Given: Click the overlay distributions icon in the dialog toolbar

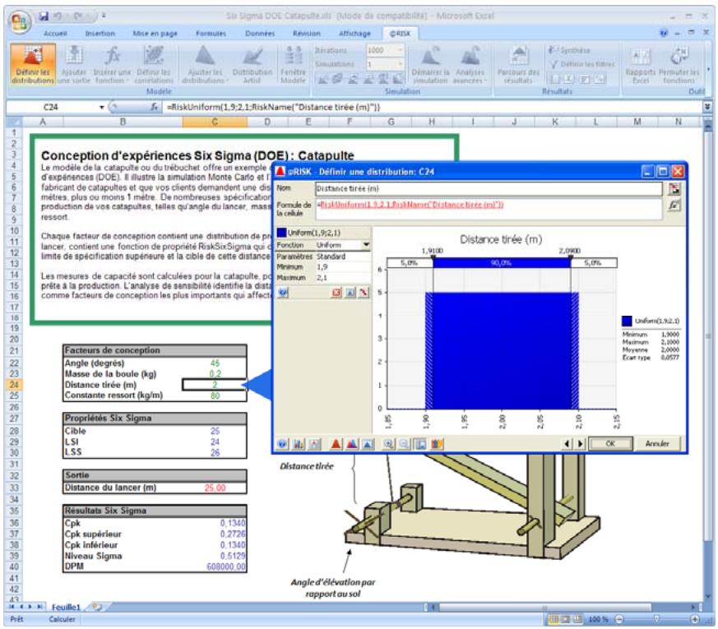Looking at the screenshot, I should 352,444.
